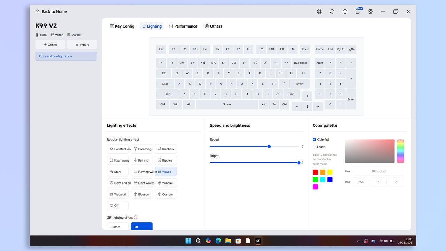Select Onboard configuration profile

tap(66, 56)
